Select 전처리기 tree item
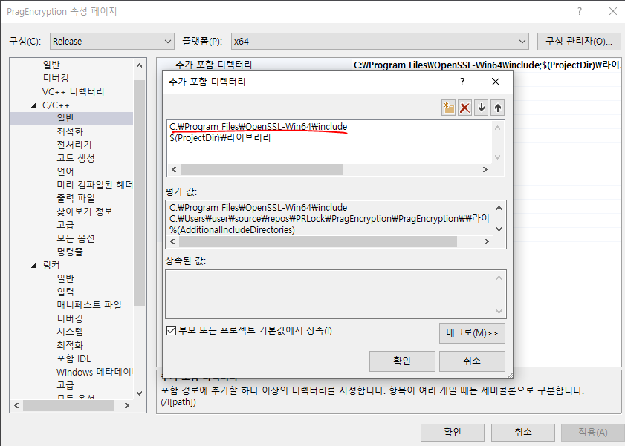Viewport: 625px width, 446px height. [x=74, y=145]
